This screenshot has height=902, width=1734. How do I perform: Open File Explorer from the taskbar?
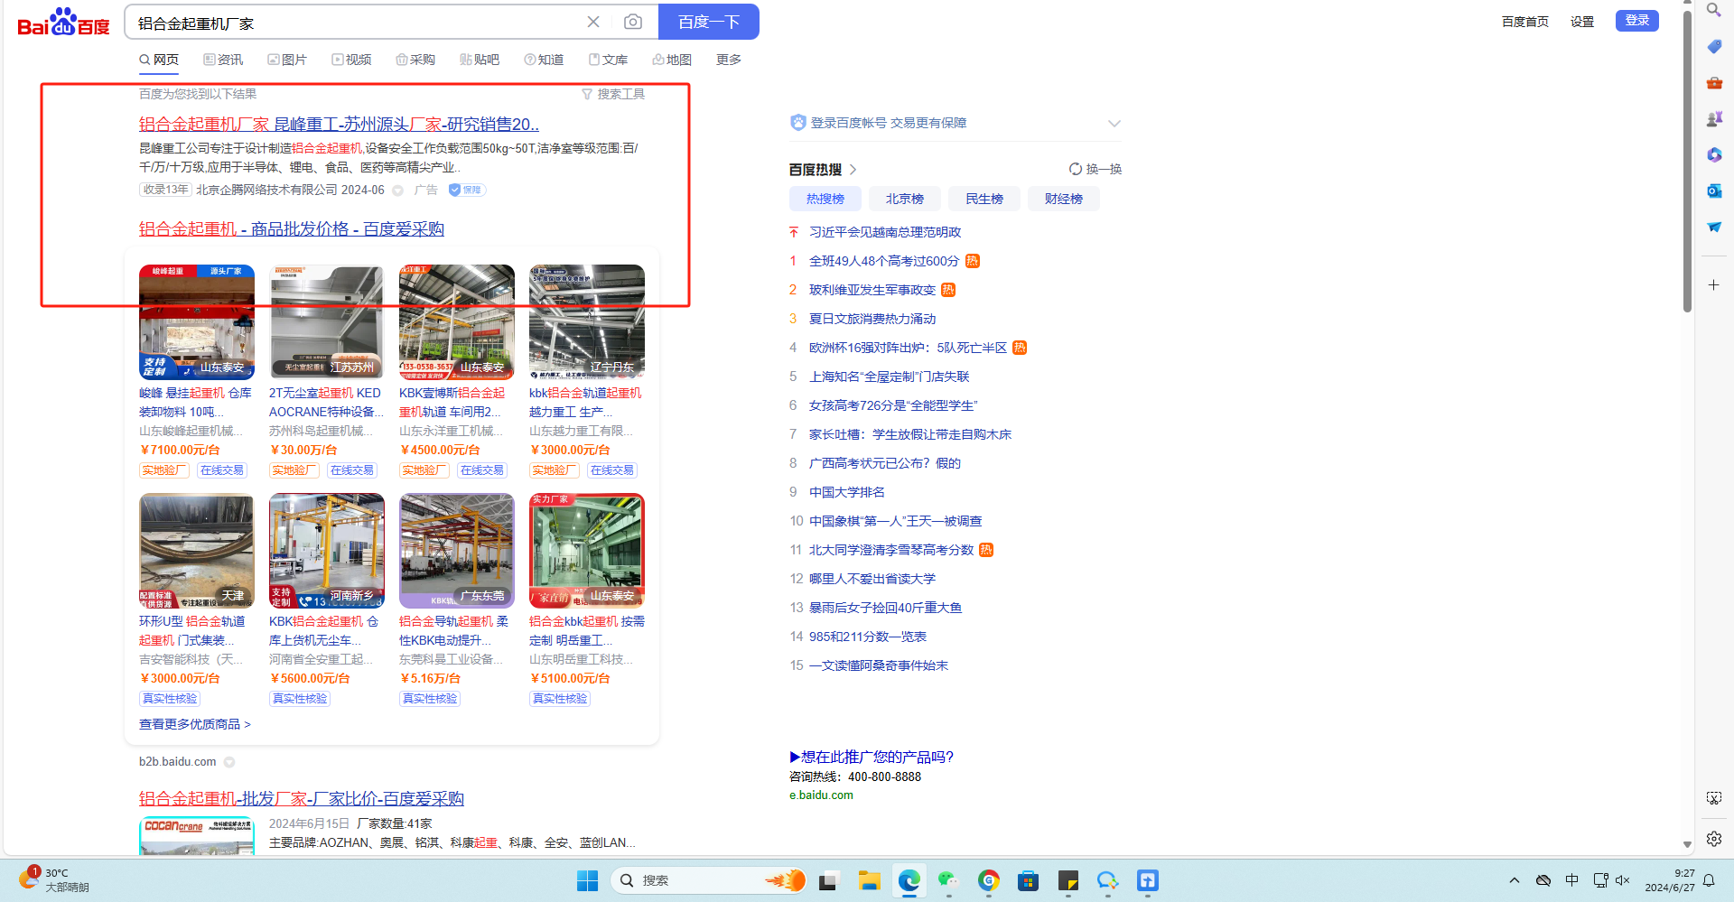(870, 880)
